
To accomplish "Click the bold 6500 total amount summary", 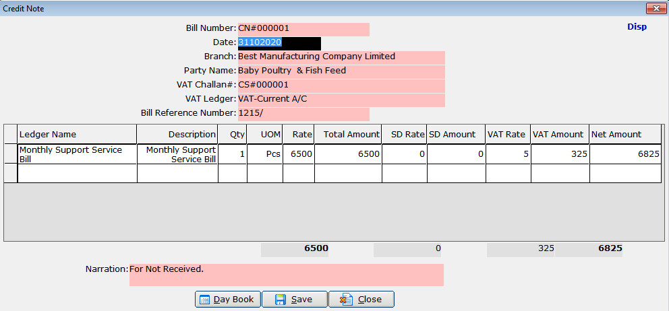I will pyautogui.click(x=295, y=249).
